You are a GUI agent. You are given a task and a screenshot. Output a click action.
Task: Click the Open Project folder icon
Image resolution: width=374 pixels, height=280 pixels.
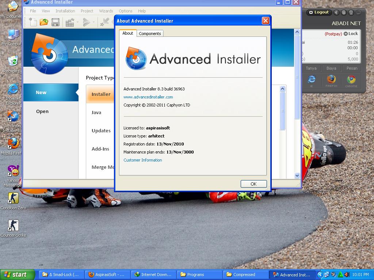tap(44, 22)
